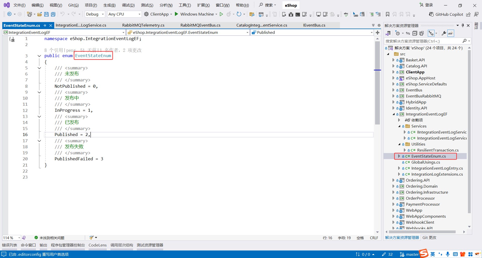Collapse the IntegrationEventLogEF project node
This screenshot has height=258, width=482.
click(x=394, y=114)
